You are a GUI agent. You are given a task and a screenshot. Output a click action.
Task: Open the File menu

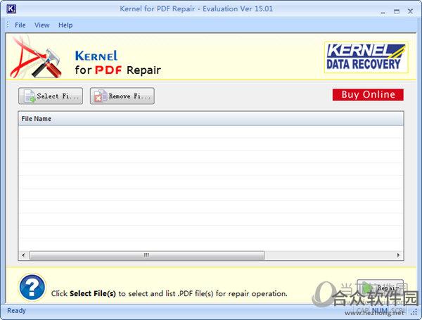click(20, 25)
